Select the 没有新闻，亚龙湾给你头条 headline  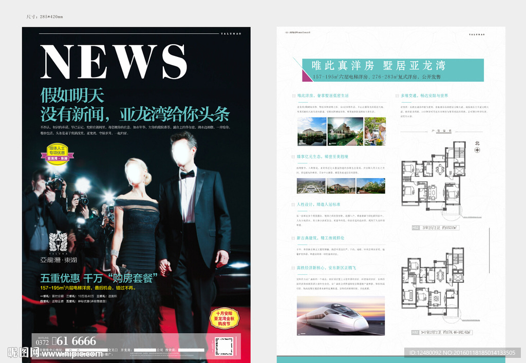pos(135,114)
